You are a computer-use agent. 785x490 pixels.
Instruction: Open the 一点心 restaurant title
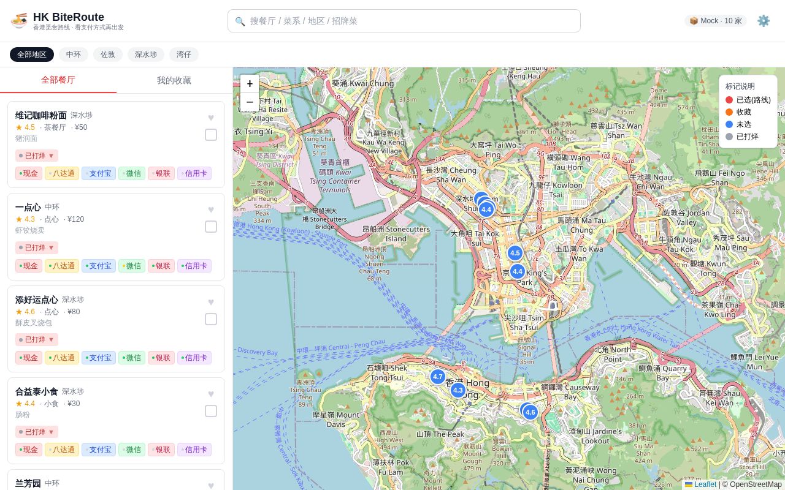28,207
